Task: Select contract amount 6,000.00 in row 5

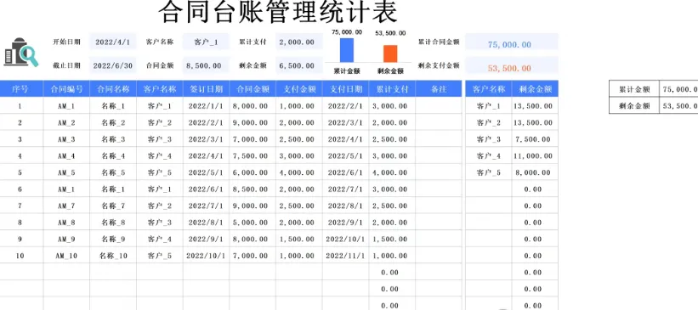Action: (x=253, y=172)
